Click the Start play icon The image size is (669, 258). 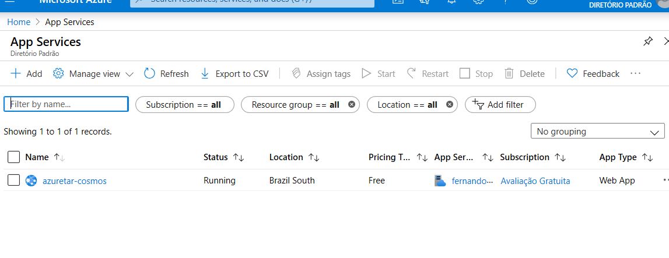pos(366,73)
